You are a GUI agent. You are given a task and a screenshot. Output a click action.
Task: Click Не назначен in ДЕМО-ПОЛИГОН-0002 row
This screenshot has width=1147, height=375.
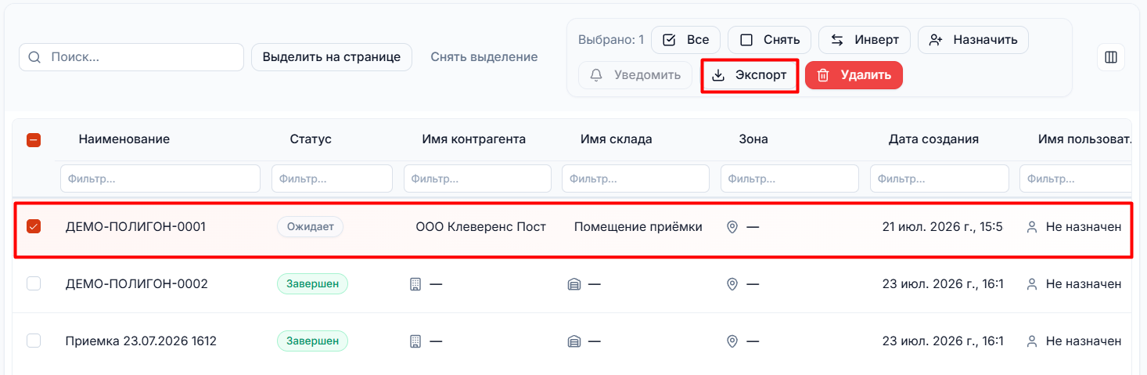[1084, 284]
